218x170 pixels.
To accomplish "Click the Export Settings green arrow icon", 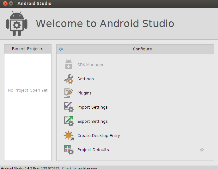I will tap(69, 121).
